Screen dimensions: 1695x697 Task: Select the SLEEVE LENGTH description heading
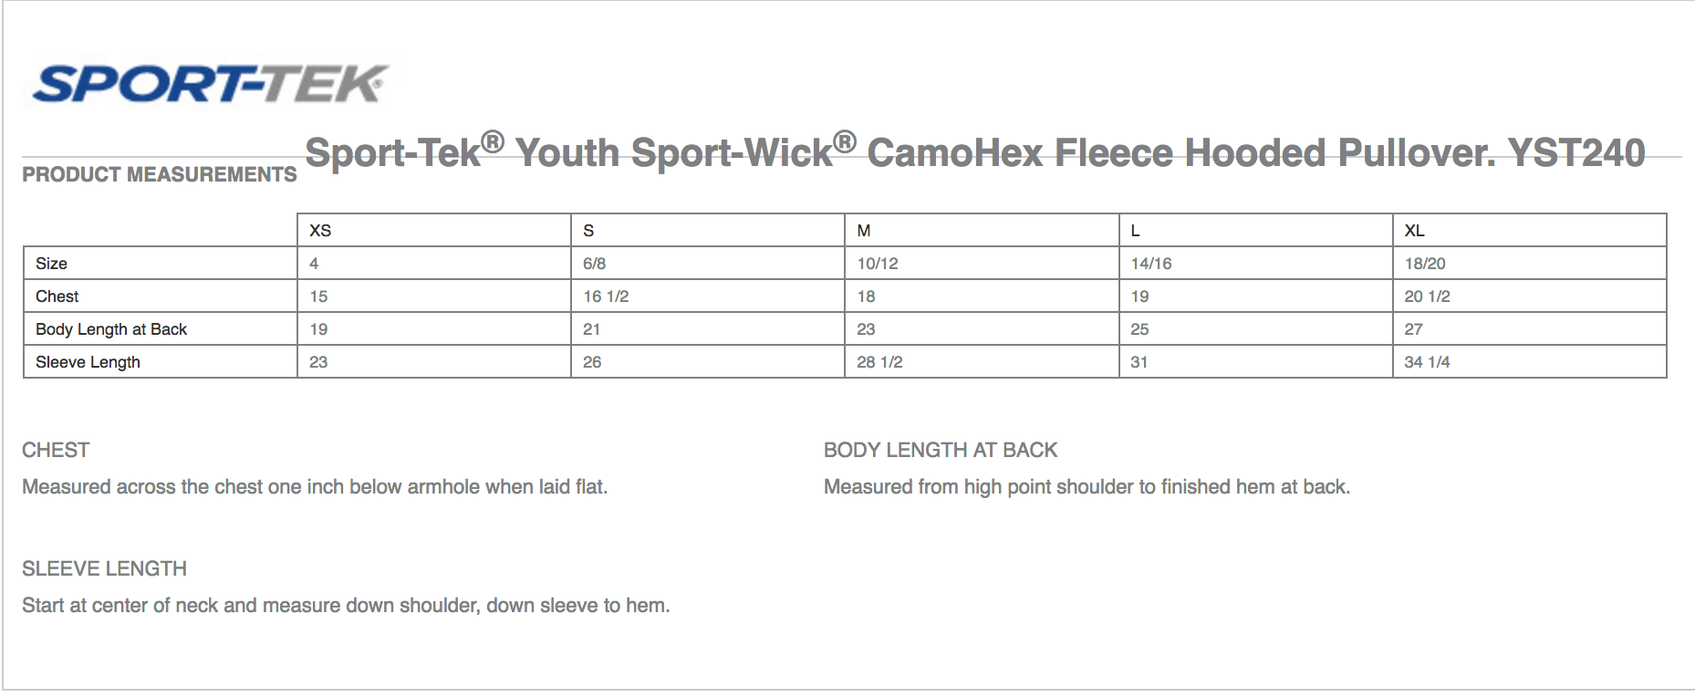coord(104,569)
